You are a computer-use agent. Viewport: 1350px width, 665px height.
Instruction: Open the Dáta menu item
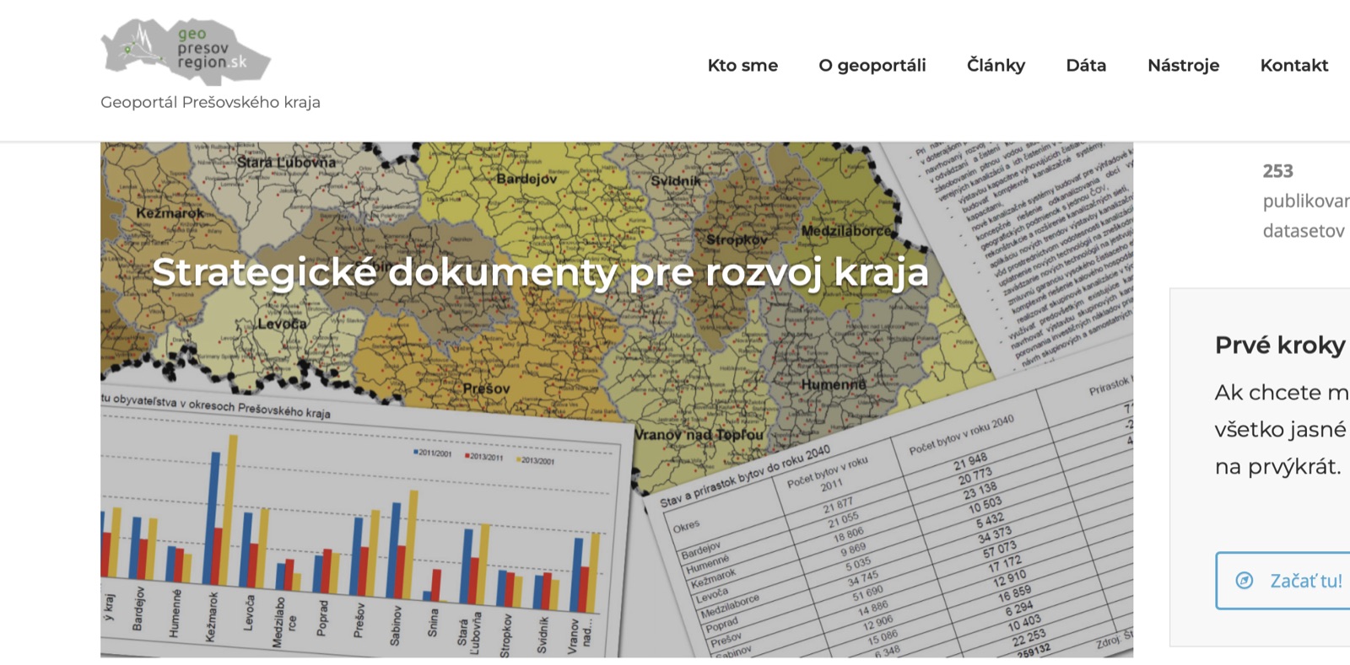pos(1086,66)
